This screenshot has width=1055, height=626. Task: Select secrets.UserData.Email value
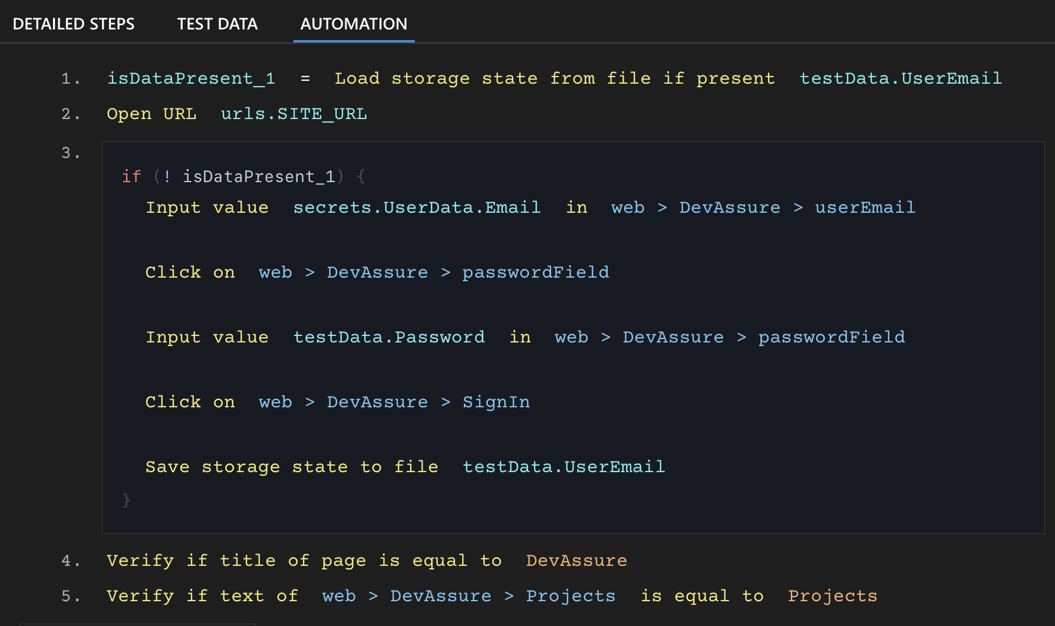417,207
